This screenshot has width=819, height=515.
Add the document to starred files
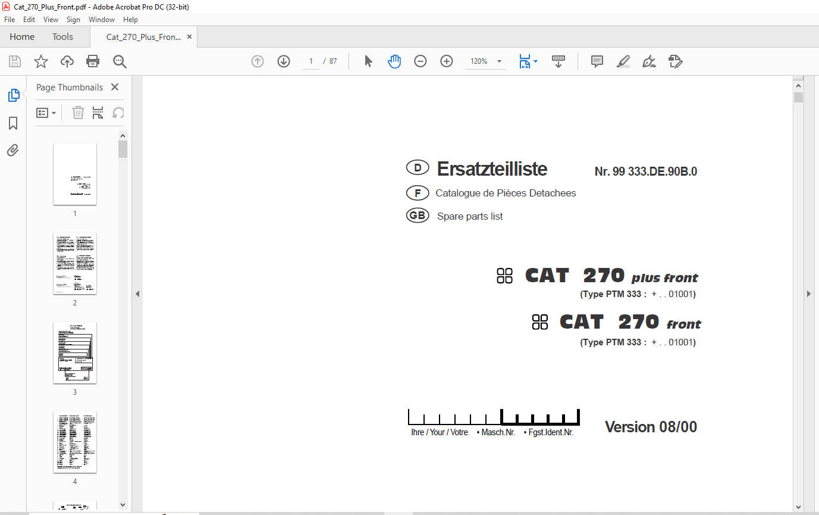tap(40, 61)
